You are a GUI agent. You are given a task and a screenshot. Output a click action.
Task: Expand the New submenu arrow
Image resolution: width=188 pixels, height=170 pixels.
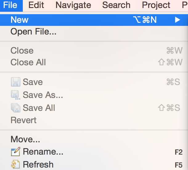pos(178,20)
